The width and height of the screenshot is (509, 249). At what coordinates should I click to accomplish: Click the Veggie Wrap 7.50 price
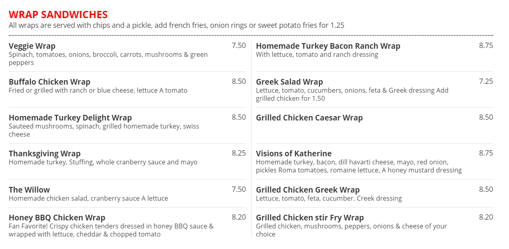pyautogui.click(x=239, y=46)
